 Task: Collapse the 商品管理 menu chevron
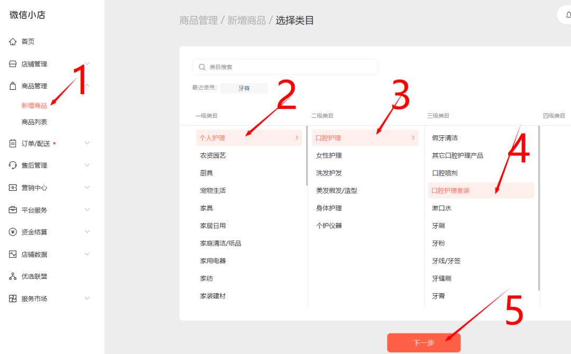(x=87, y=86)
